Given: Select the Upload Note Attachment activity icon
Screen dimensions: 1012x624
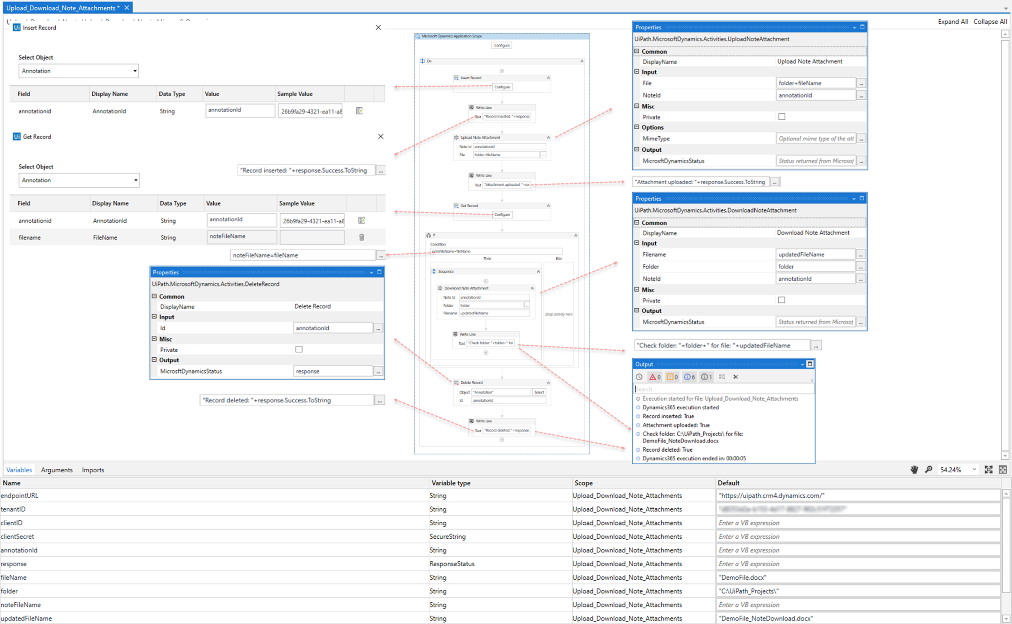Looking at the screenshot, I should pos(456,137).
